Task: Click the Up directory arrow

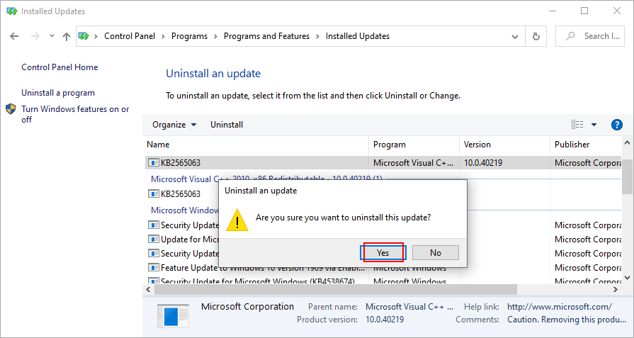Action: point(66,36)
